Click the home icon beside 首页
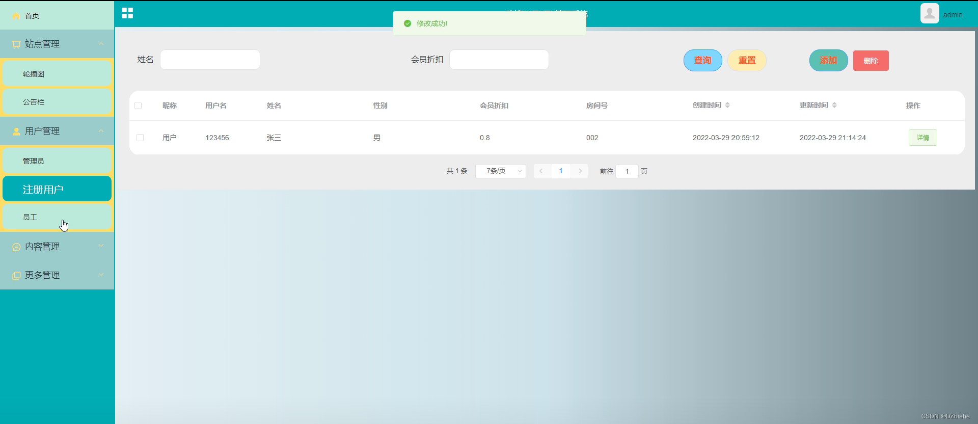 point(16,16)
